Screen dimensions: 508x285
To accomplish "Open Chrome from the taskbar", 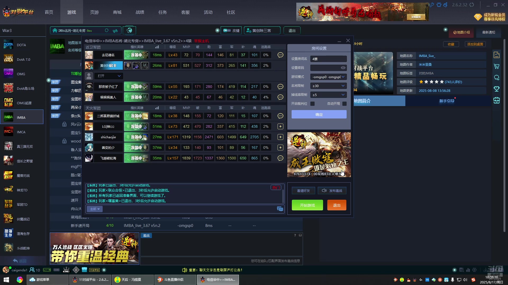I will tap(20, 280).
